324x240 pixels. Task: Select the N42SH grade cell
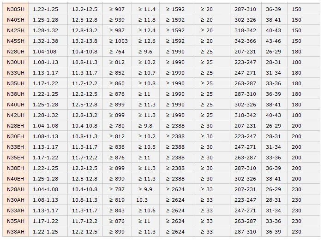click(x=16, y=30)
